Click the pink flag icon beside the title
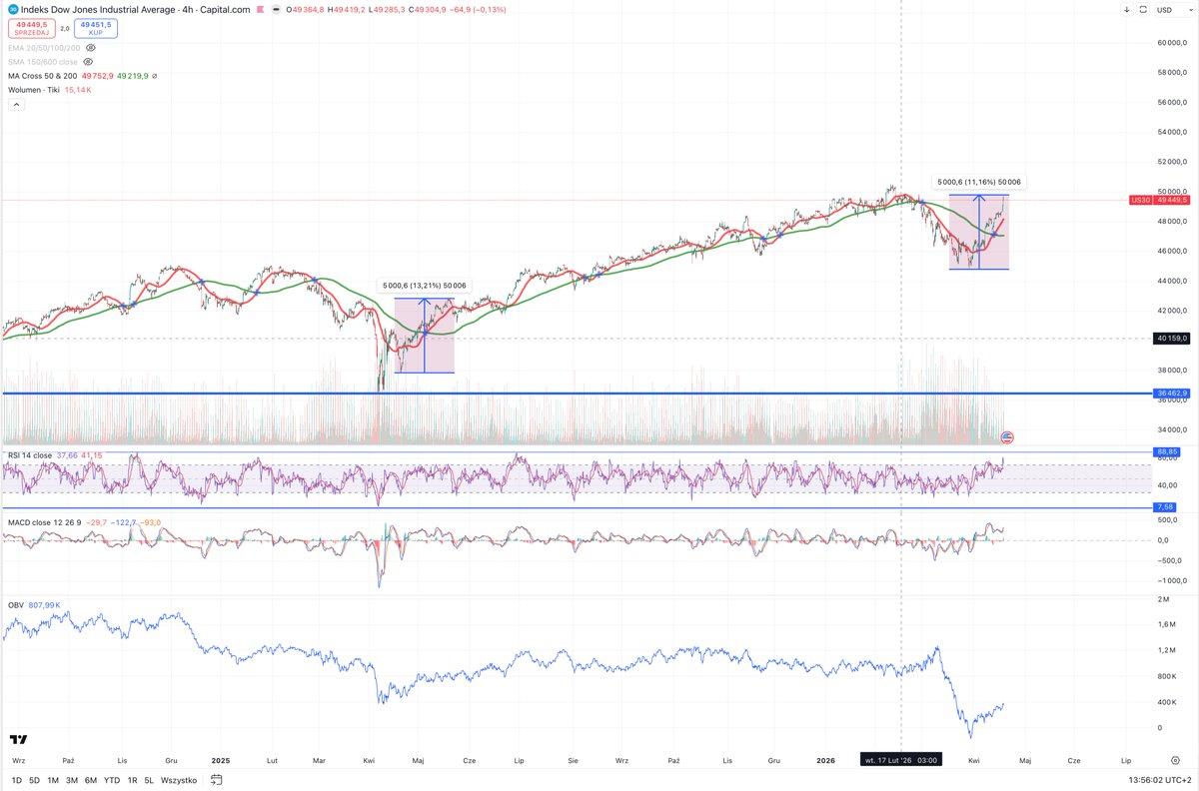The width and height of the screenshot is (1199, 791). click(x=260, y=10)
